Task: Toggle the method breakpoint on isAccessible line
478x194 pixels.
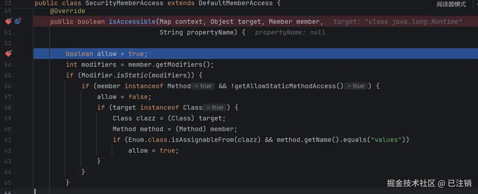Action: (8, 21)
